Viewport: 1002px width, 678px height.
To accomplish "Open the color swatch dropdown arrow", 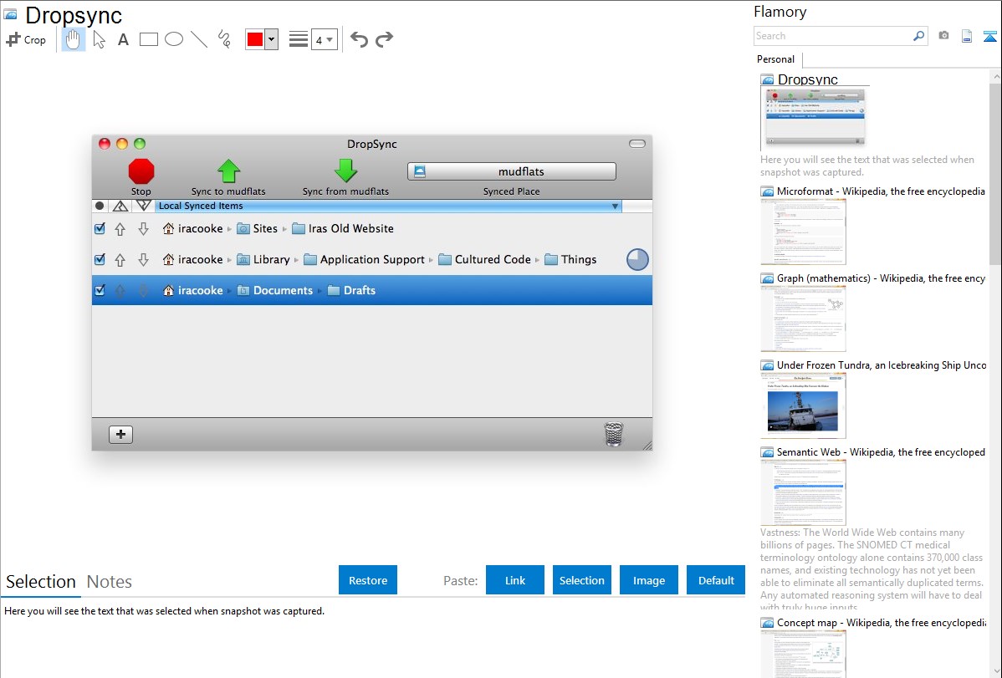I will [x=272, y=39].
